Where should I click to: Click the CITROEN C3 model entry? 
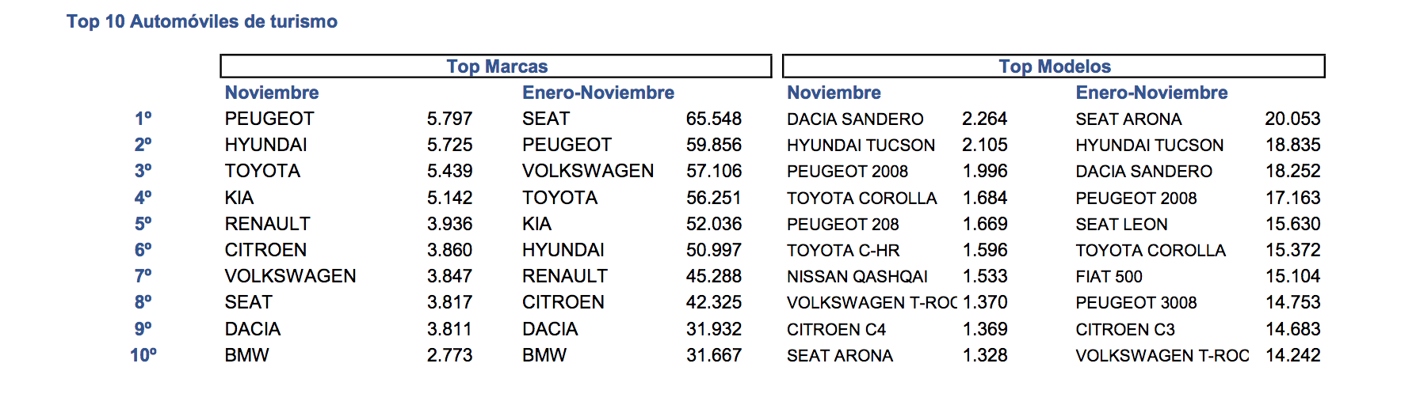click(x=1125, y=329)
